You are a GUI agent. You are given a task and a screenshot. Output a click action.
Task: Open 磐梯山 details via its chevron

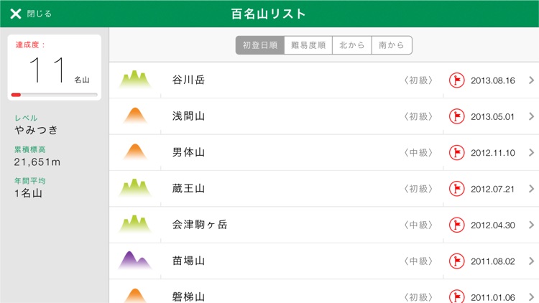coord(531,297)
